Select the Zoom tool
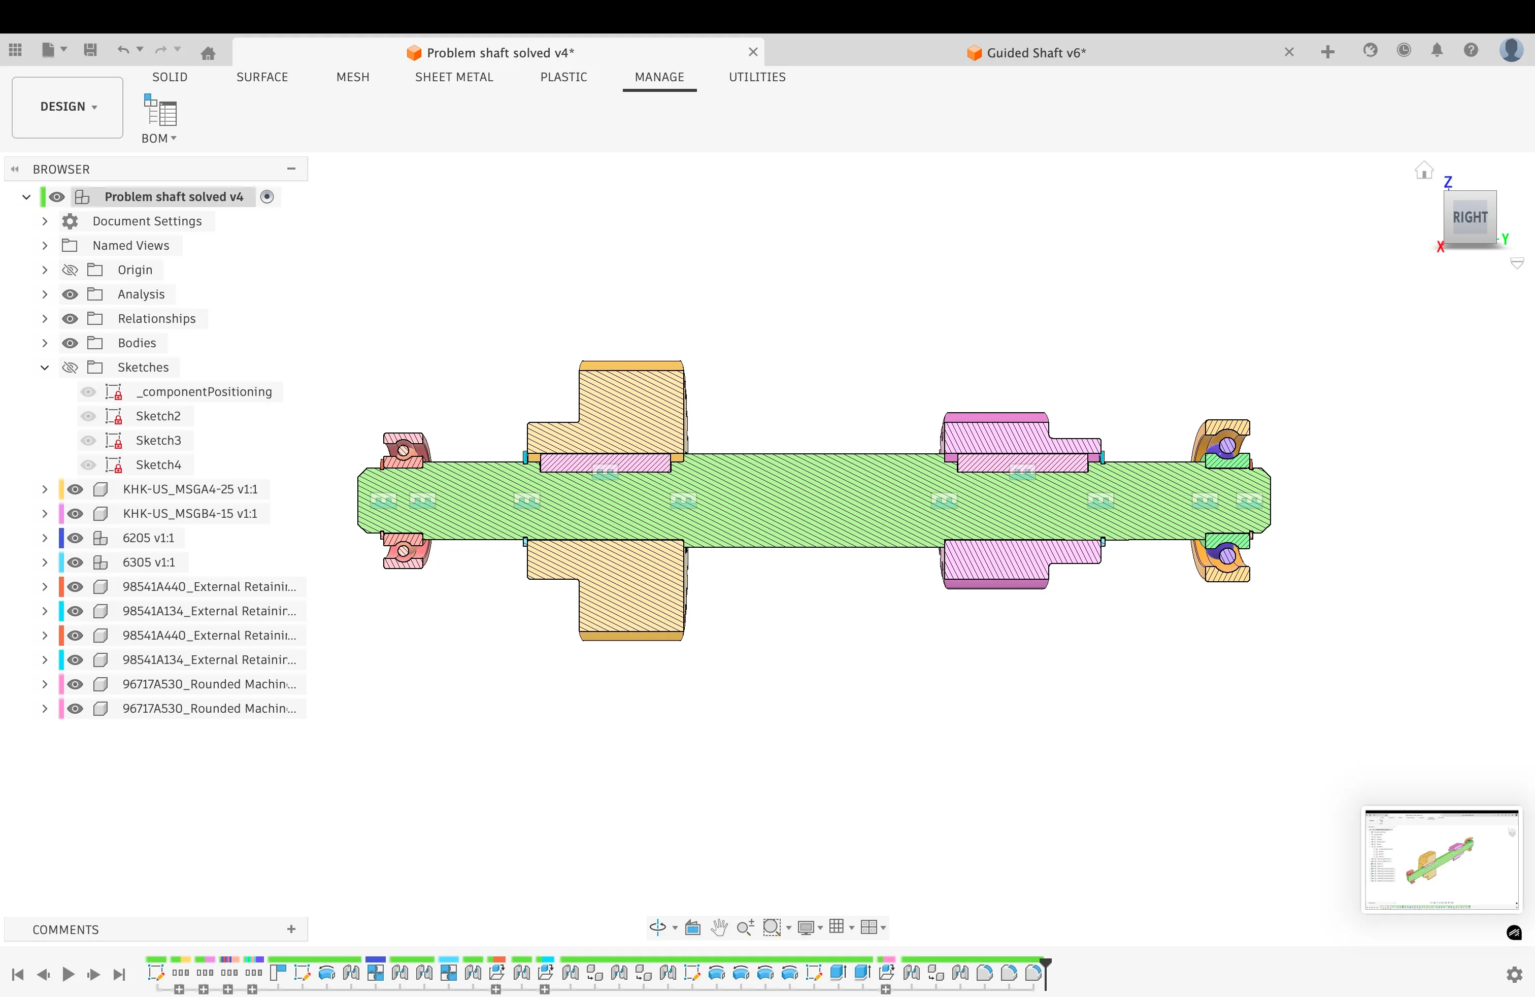The width and height of the screenshot is (1535, 997). [745, 927]
